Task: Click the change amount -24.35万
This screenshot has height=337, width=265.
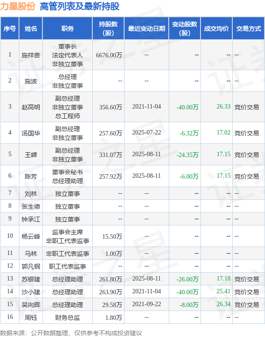Action: tap(188, 155)
